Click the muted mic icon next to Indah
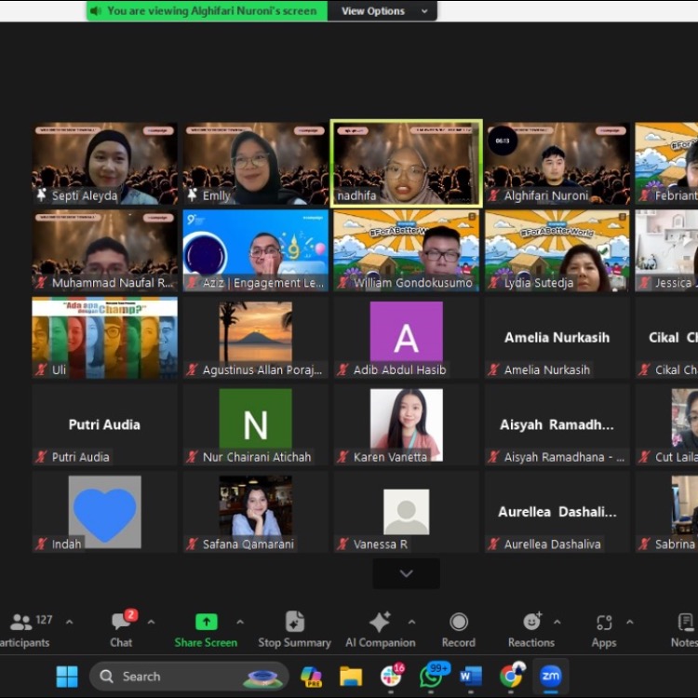This screenshot has width=698, height=698. pos(41,544)
